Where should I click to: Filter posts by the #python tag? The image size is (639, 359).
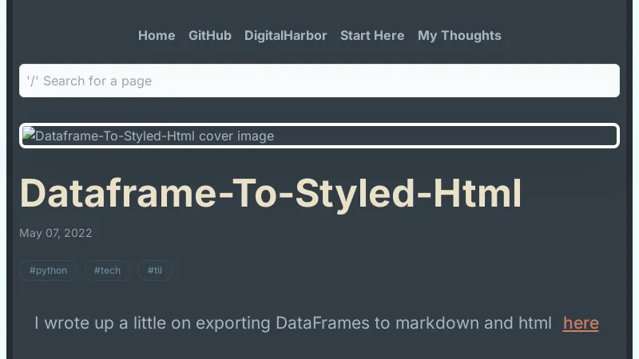coord(48,270)
